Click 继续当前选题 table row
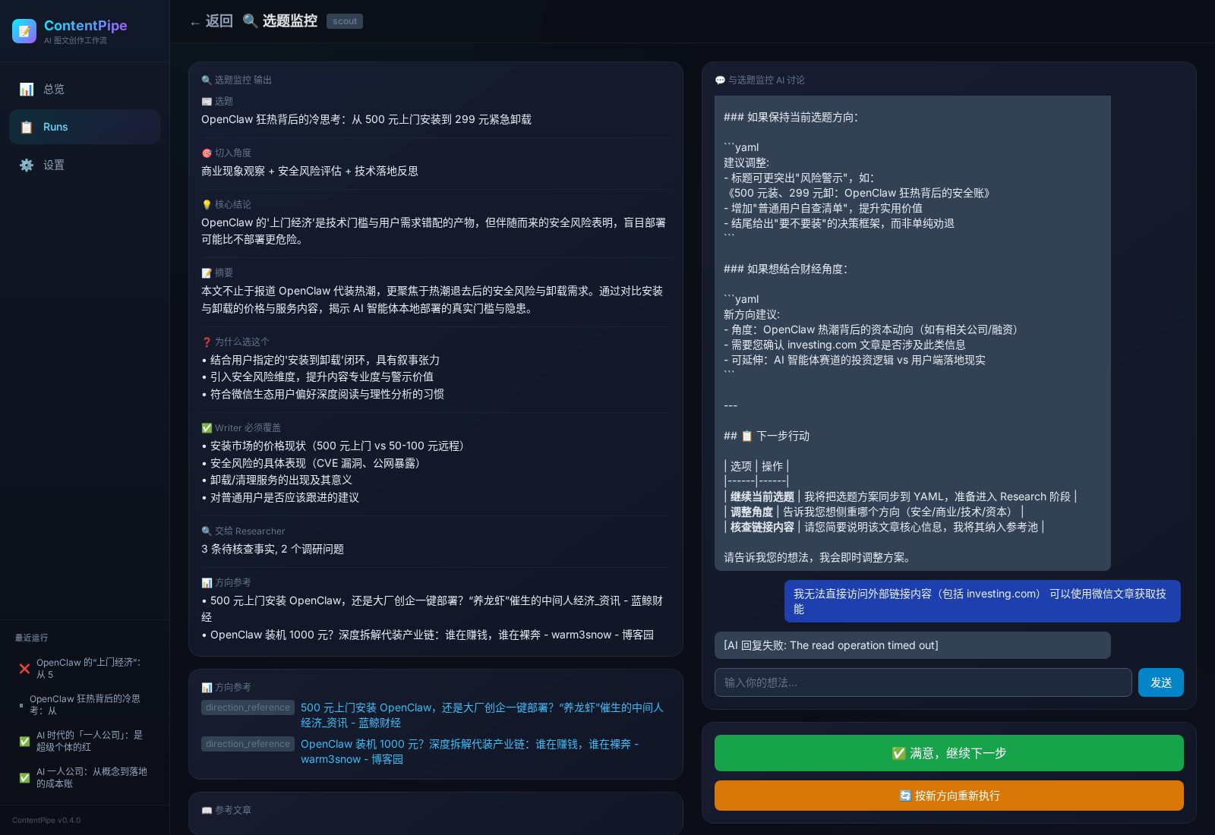The image size is (1215, 835). pyautogui.click(x=901, y=496)
